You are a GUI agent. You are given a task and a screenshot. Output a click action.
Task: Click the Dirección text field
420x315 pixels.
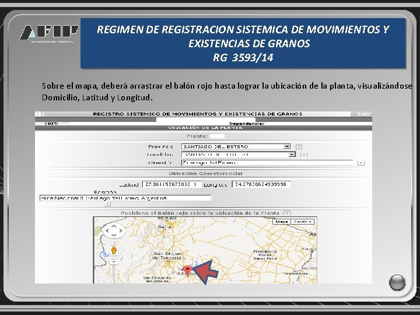point(267,163)
